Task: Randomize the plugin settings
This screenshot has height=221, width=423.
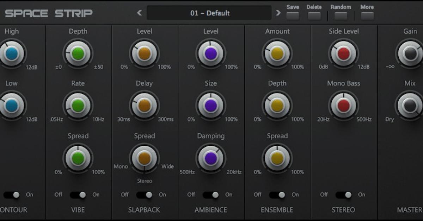Action: [341, 16]
